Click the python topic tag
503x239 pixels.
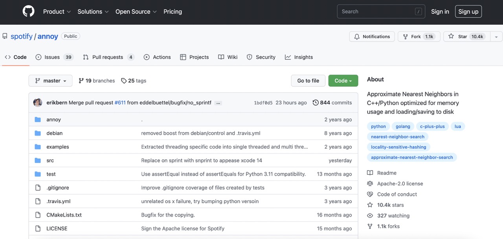pyautogui.click(x=378, y=127)
